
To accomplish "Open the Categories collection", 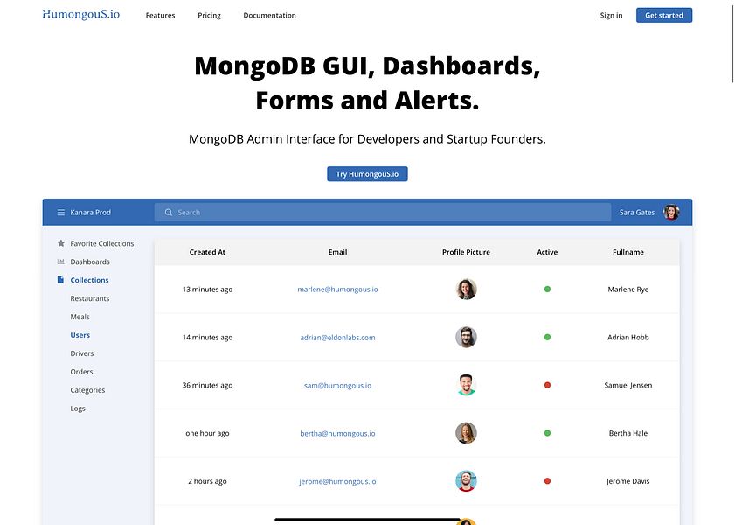I will (87, 390).
